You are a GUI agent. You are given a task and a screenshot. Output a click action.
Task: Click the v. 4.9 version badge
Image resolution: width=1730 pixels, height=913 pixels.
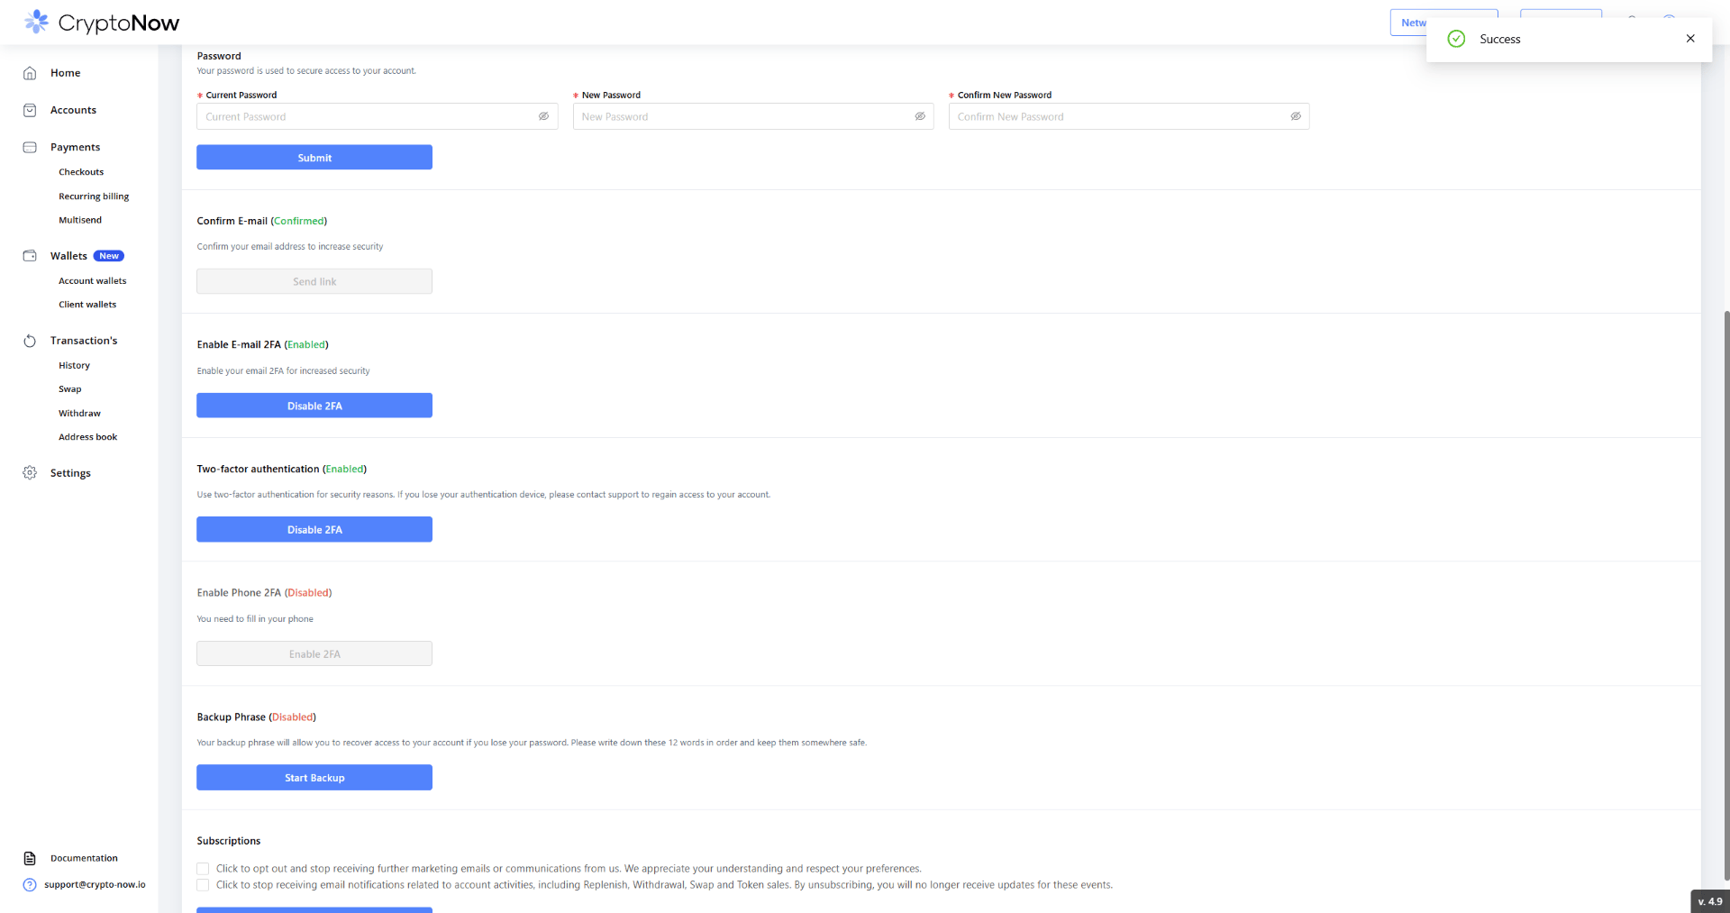coord(1710,901)
